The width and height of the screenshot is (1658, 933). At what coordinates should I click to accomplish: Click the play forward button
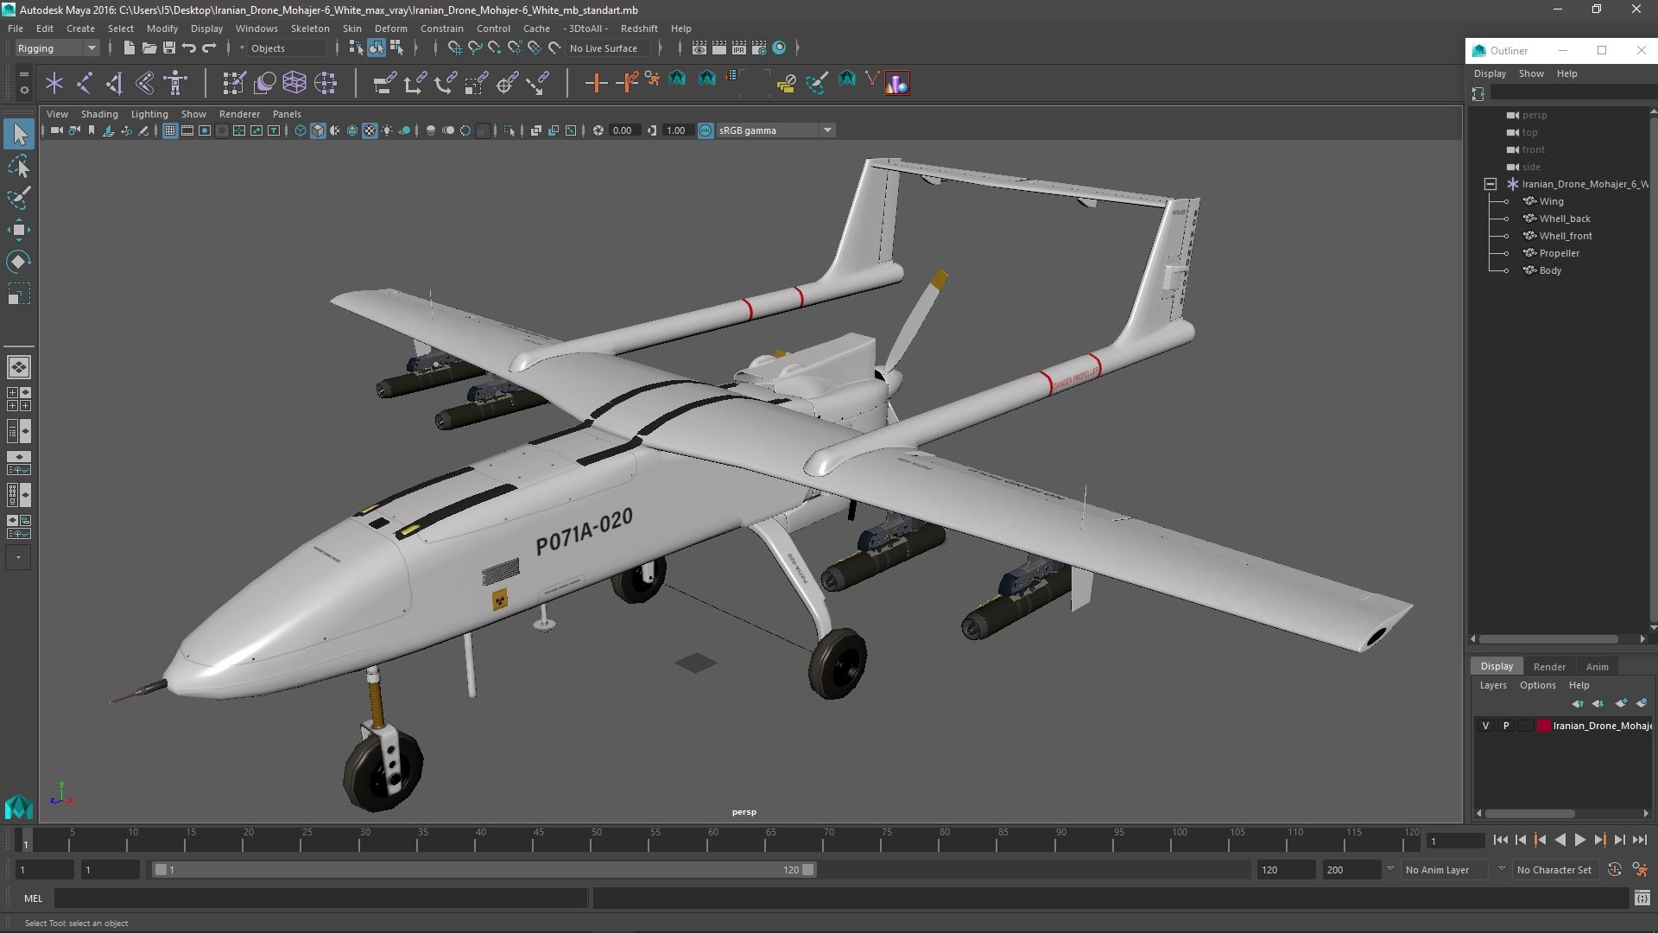1579,840
